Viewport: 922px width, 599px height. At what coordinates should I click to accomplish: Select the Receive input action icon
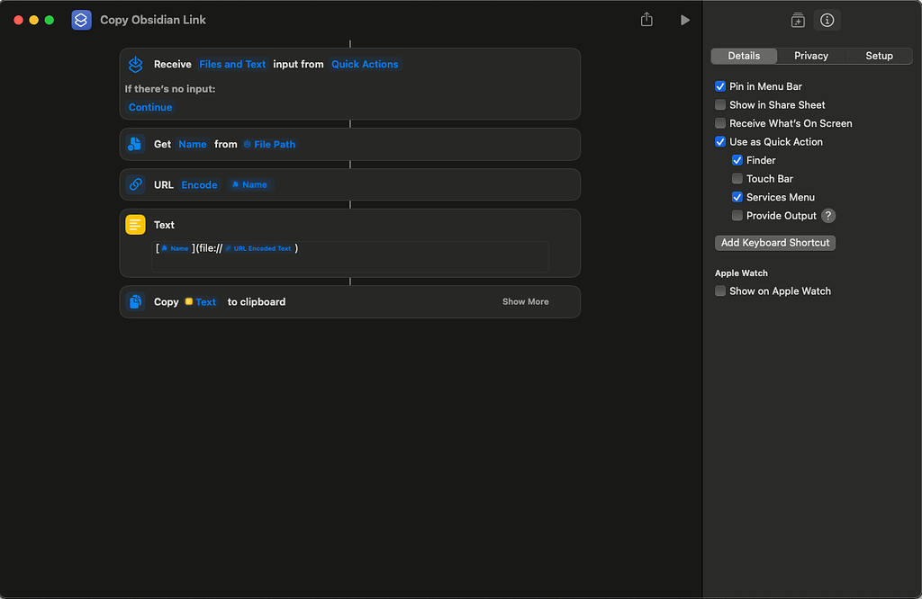tap(136, 65)
